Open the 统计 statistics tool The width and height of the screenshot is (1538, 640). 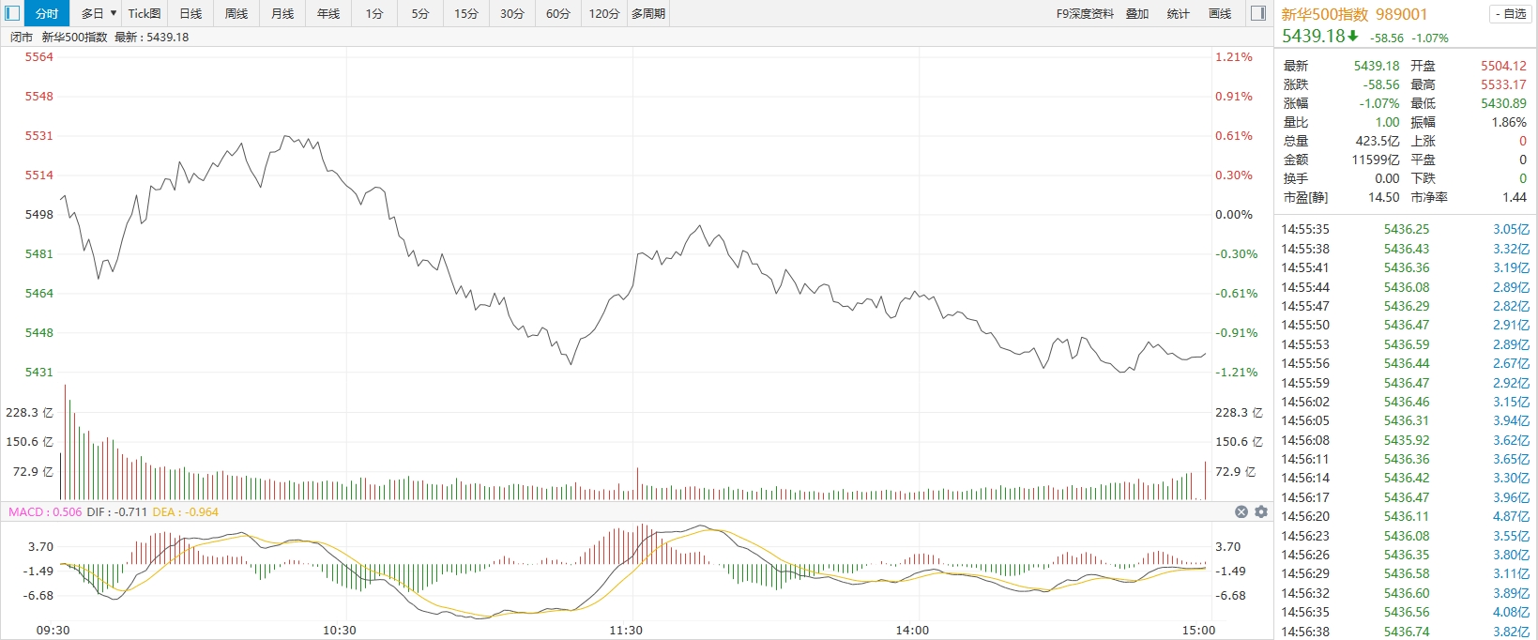1179,13
